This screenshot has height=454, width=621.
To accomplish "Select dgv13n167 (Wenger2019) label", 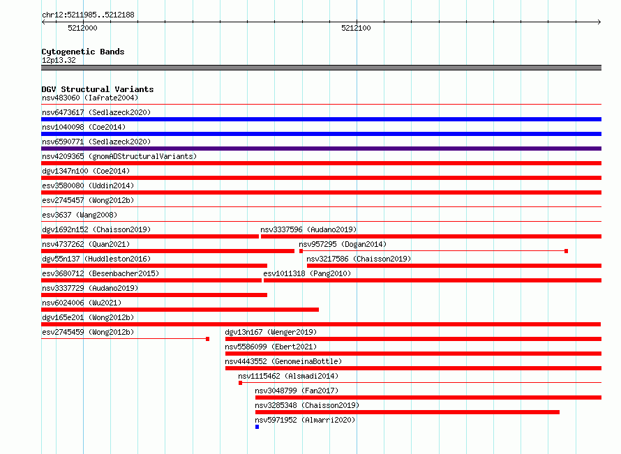I will pyautogui.click(x=271, y=332).
